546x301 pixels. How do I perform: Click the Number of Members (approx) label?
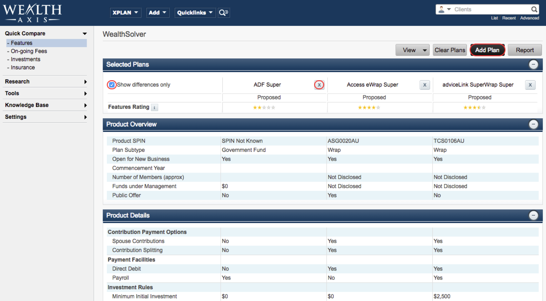[148, 177]
